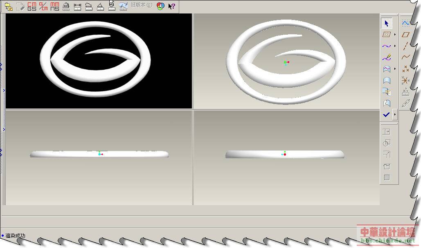421x248 pixels.
Task: Click the dashed tag sketch icon
Action: tap(20, 7)
